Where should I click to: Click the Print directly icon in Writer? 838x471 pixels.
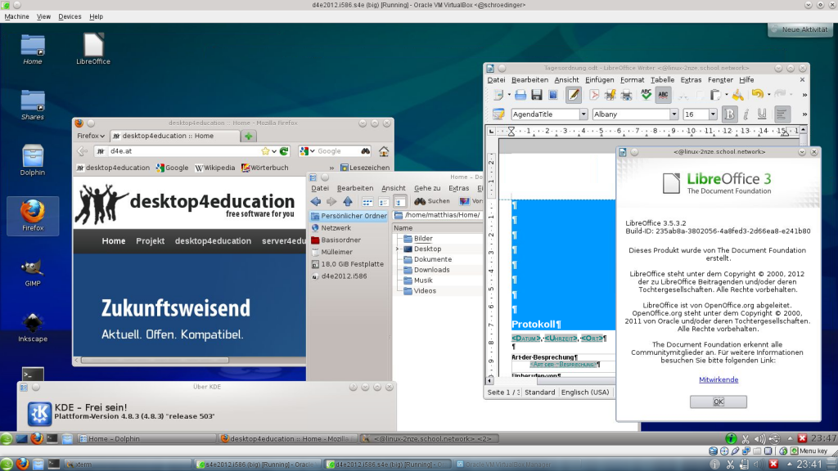coord(610,95)
